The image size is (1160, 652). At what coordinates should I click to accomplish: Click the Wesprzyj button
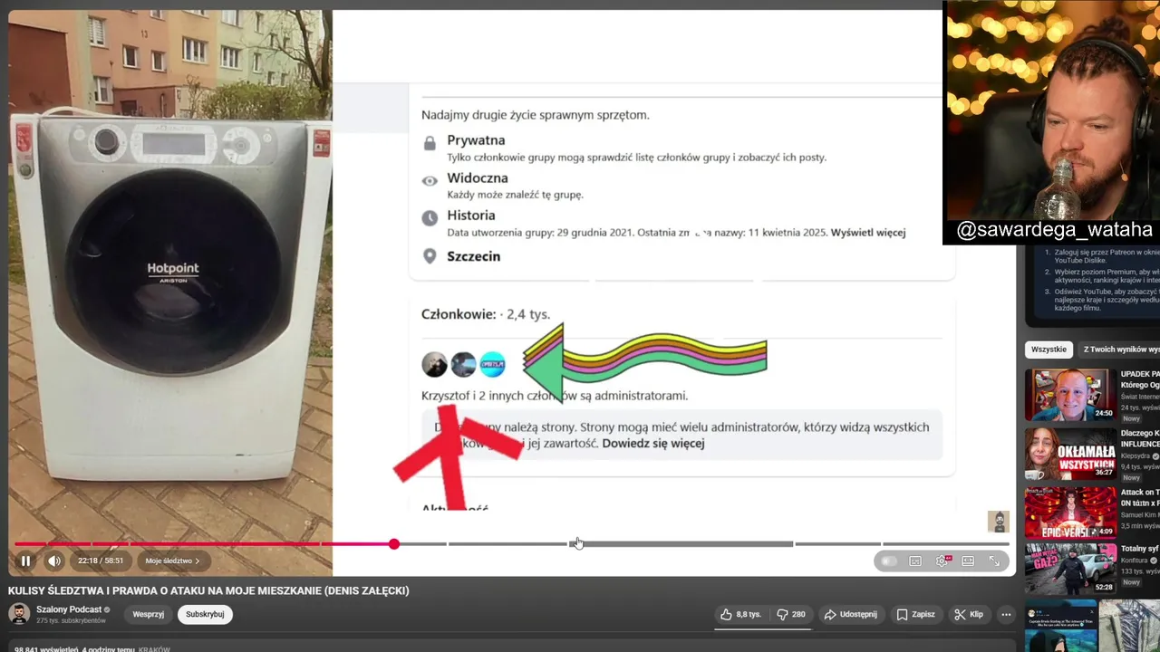point(149,614)
